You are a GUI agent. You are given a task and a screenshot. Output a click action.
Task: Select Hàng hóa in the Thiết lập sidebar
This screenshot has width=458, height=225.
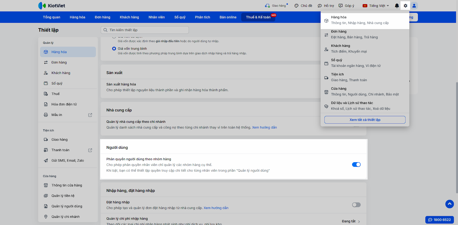click(x=68, y=52)
